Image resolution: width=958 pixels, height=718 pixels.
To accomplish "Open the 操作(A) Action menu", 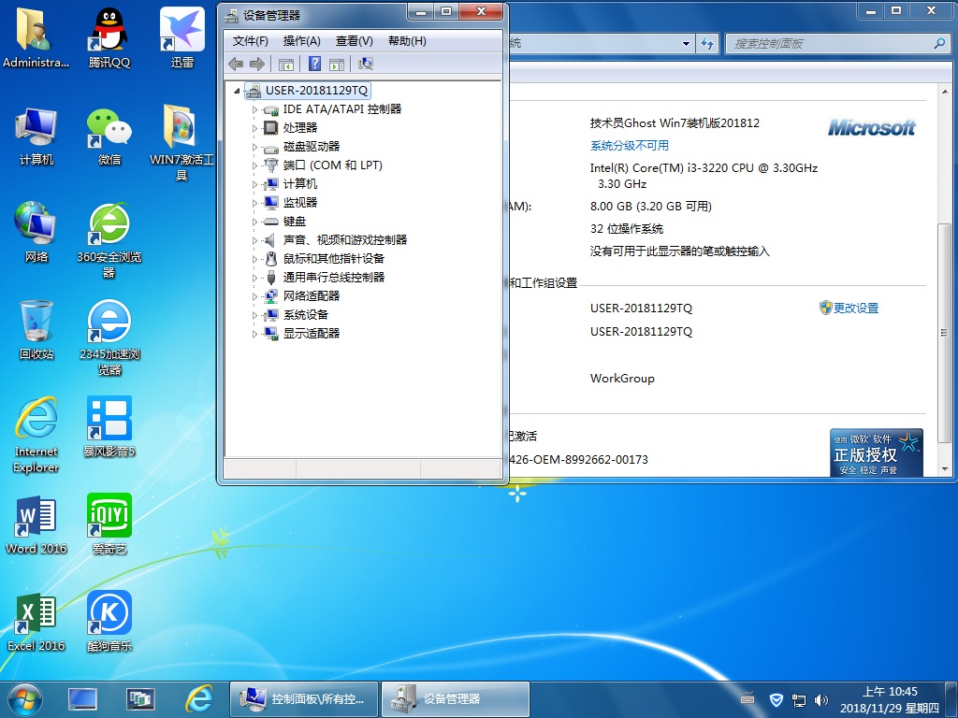I will [x=301, y=41].
